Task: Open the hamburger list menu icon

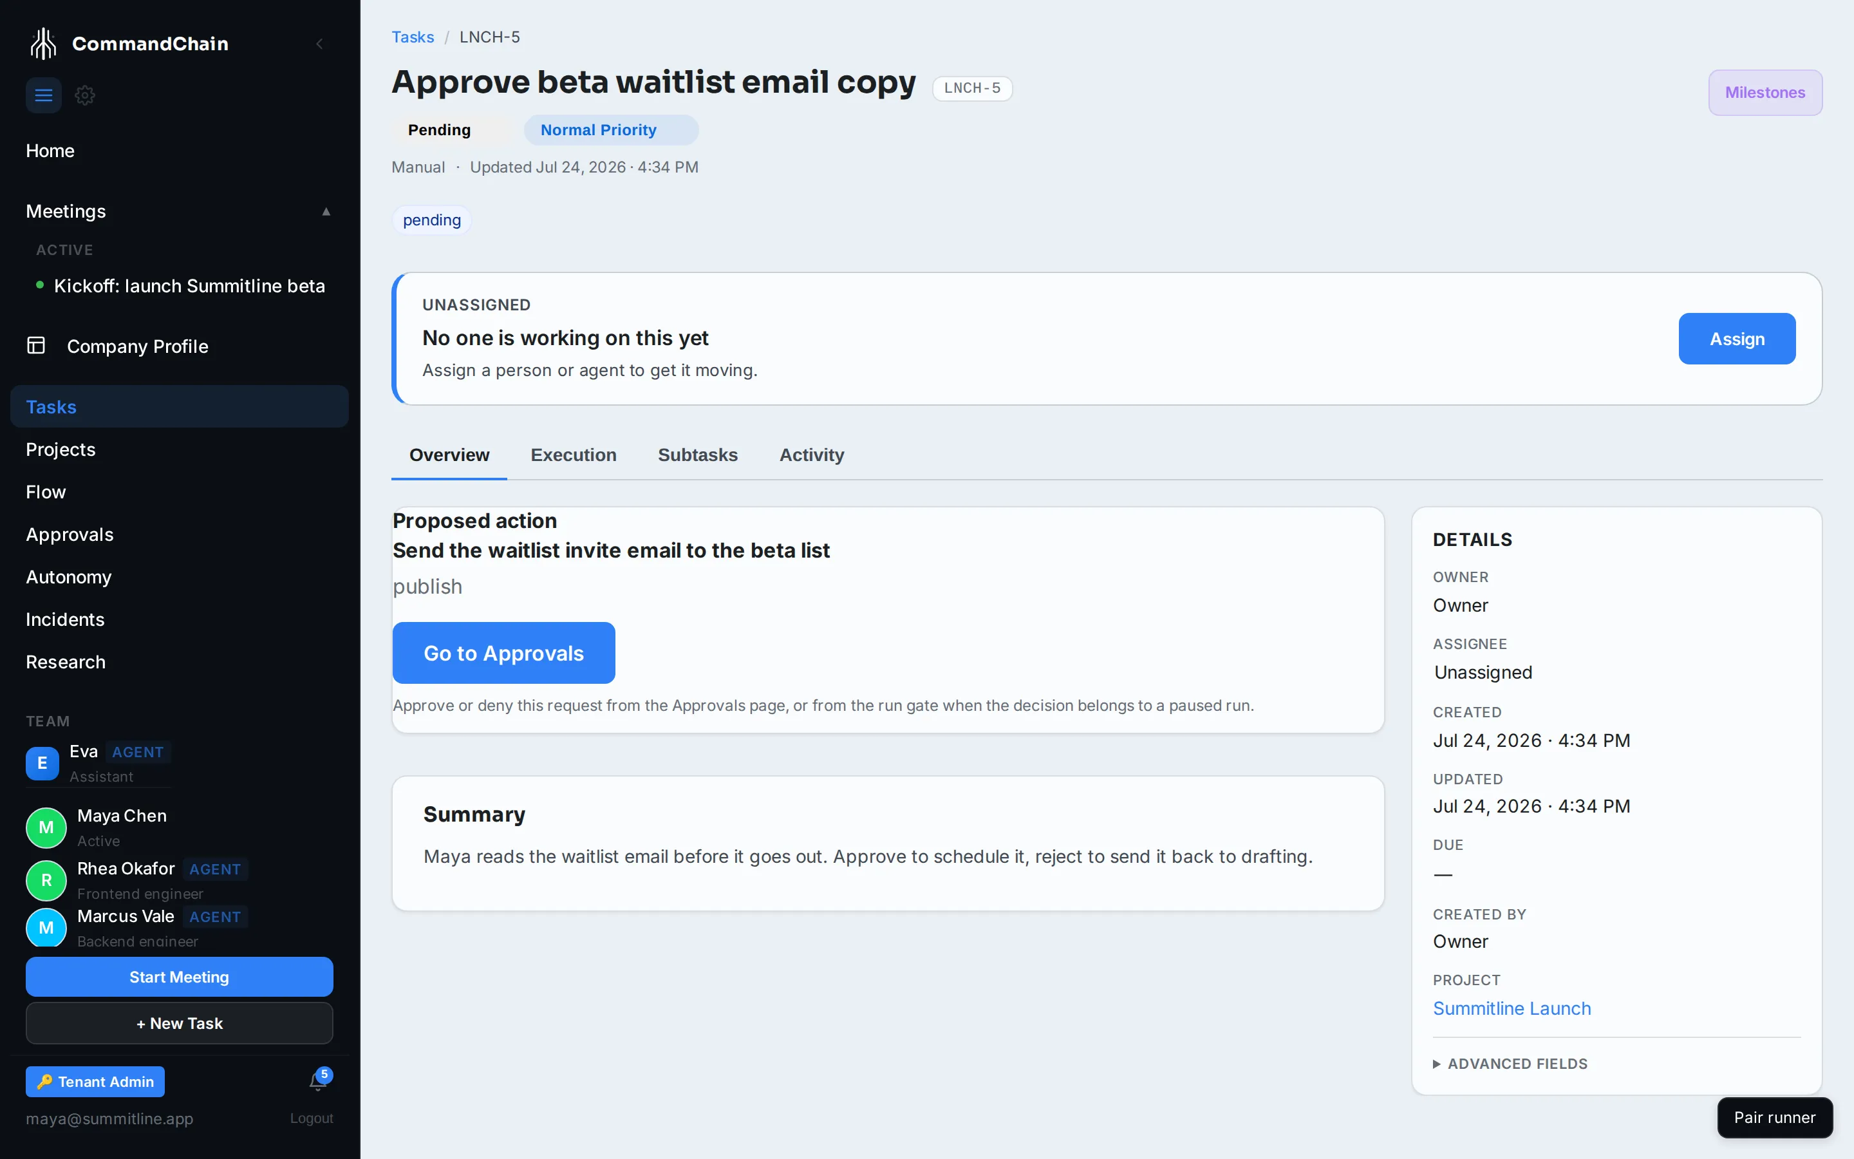Action: click(x=44, y=96)
